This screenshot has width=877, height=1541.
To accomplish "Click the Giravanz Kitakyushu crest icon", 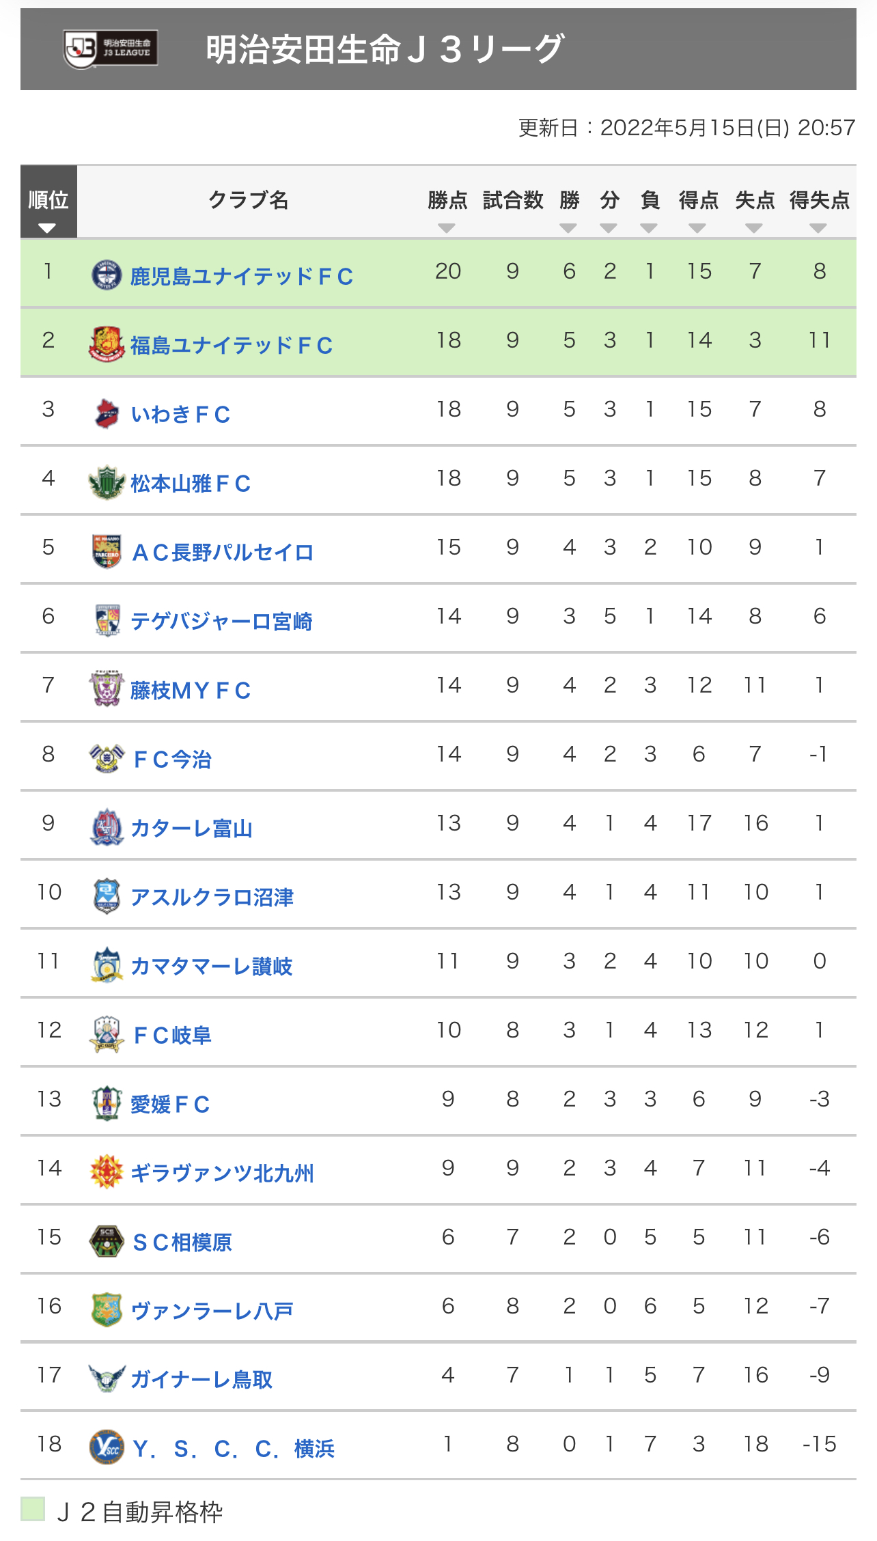I will pos(107,1172).
